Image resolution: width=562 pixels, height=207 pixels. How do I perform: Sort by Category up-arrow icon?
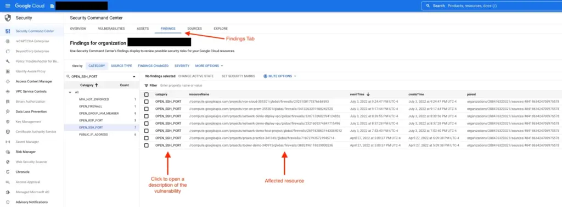tap(96, 85)
